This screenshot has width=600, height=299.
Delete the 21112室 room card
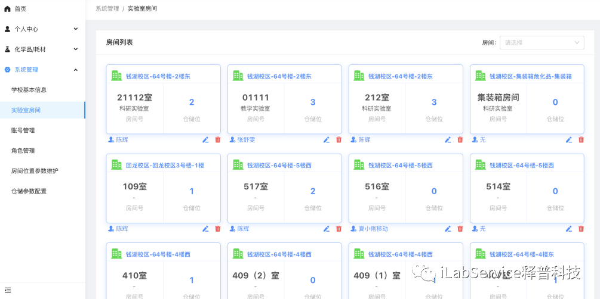coord(218,140)
